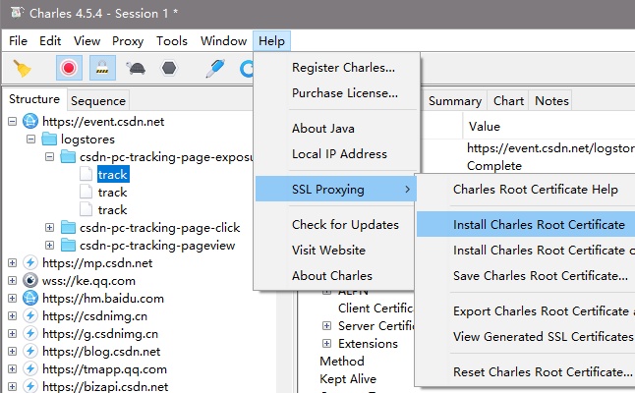Screen dimensions: 635x393
Task: Open the View menu
Action: (87, 41)
